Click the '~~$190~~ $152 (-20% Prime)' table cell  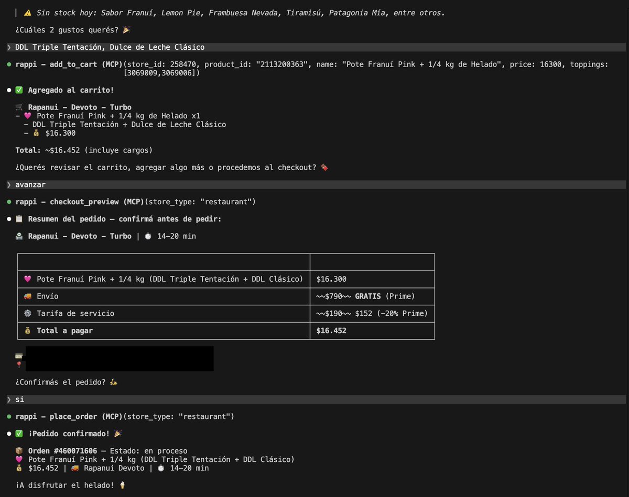click(372, 313)
